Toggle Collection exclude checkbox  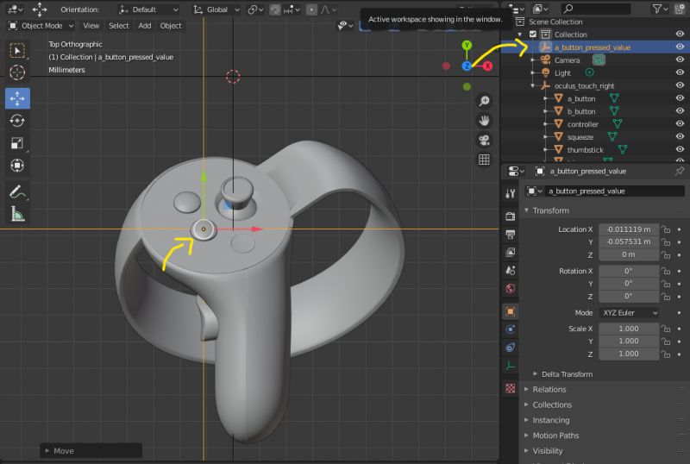point(533,34)
